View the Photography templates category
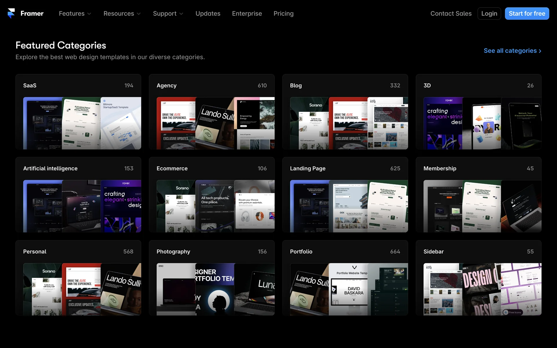The height and width of the screenshot is (348, 557). (x=211, y=278)
